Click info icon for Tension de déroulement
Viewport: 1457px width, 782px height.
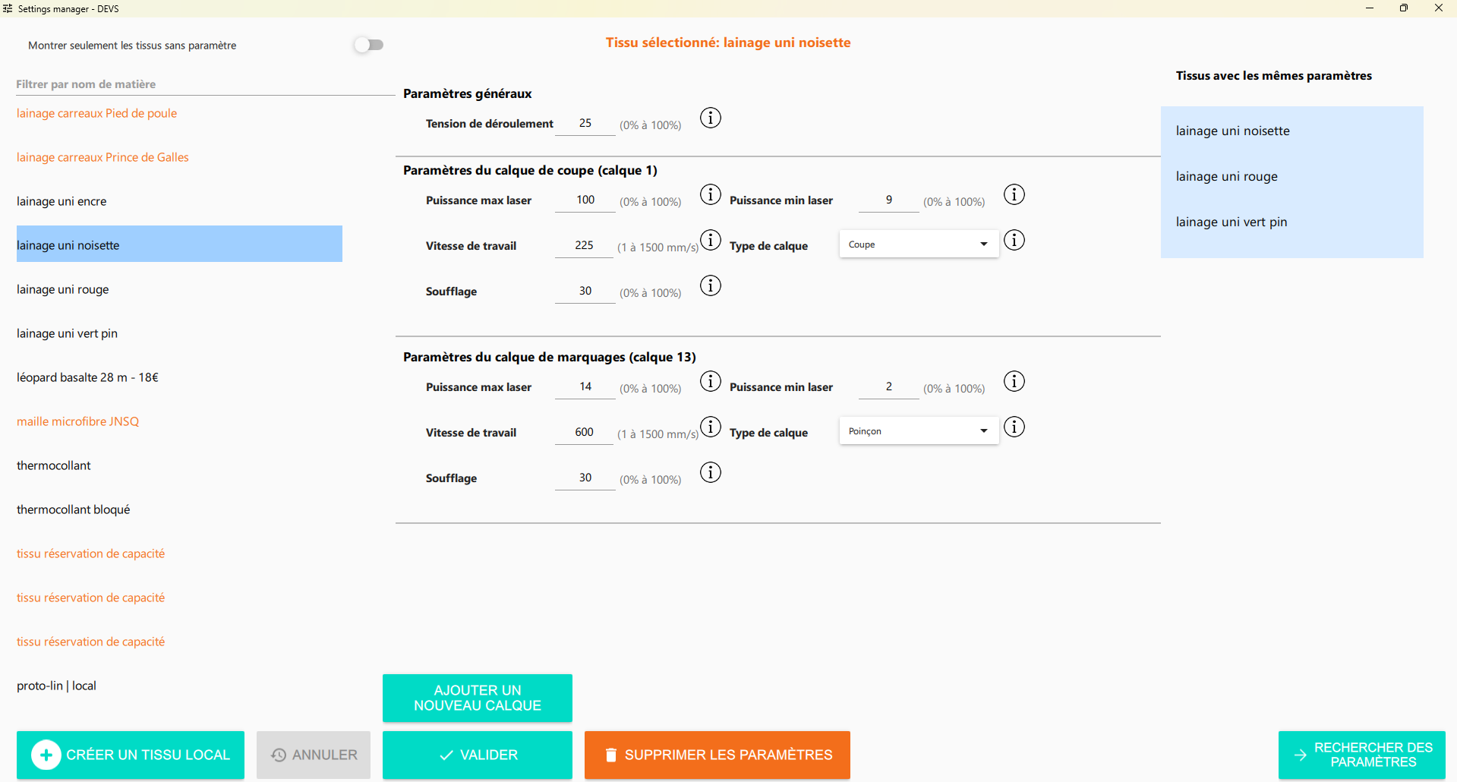[710, 118]
